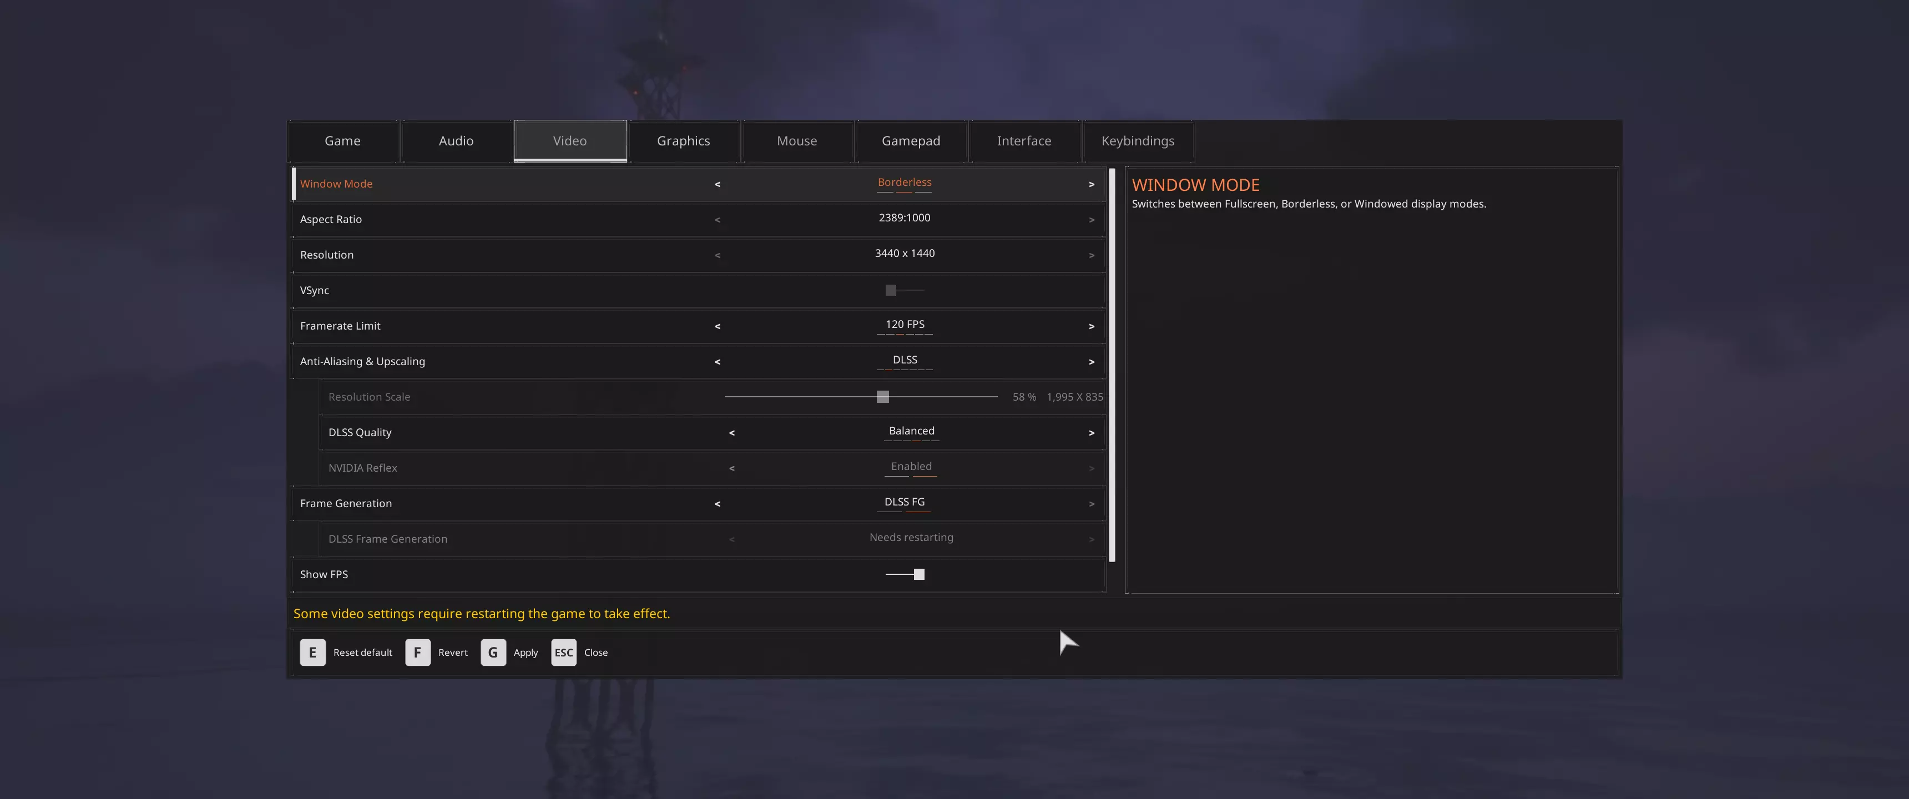Click left arrow for Frame Generation
1909x799 pixels.
tap(716, 504)
